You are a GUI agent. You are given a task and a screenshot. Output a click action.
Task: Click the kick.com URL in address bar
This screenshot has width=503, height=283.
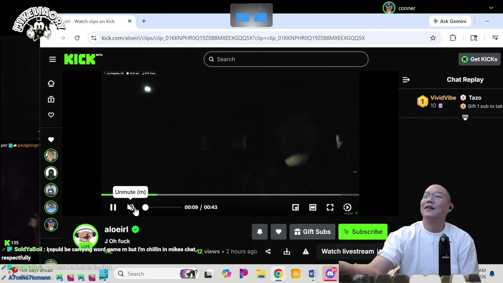[233, 38]
